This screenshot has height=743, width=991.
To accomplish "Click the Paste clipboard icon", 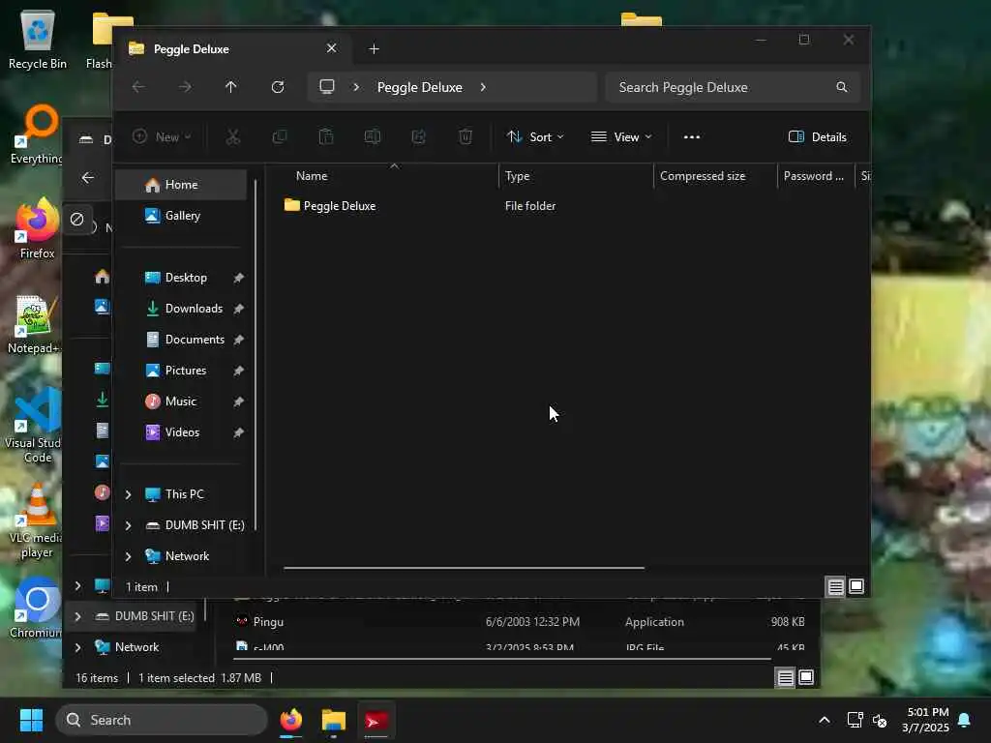I will (326, 136).
